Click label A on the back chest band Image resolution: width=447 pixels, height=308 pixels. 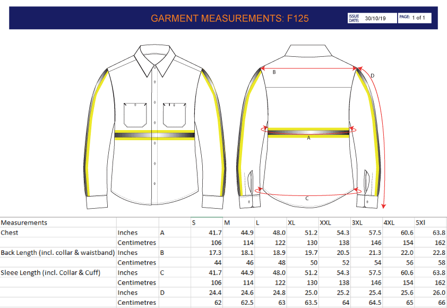coord(308,138)
